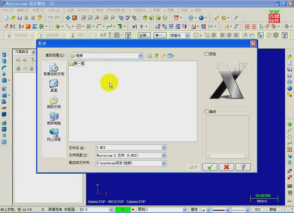This screenshot has width=294, height=213.
Task: Click the open file folder icon
Action: pos(13,18)
